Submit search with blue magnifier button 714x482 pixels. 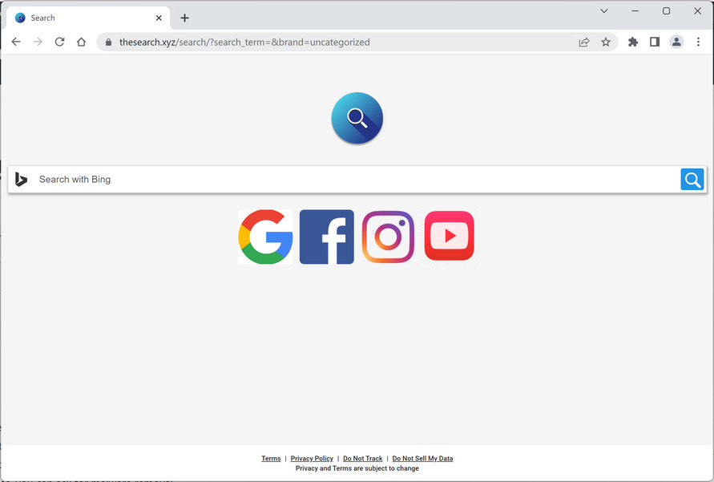(692, 180)
